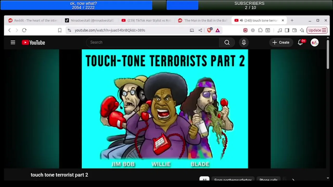Open the Extensions puzzle piece menu
This screenshot has width=333, height=187.
click(260, 30)
